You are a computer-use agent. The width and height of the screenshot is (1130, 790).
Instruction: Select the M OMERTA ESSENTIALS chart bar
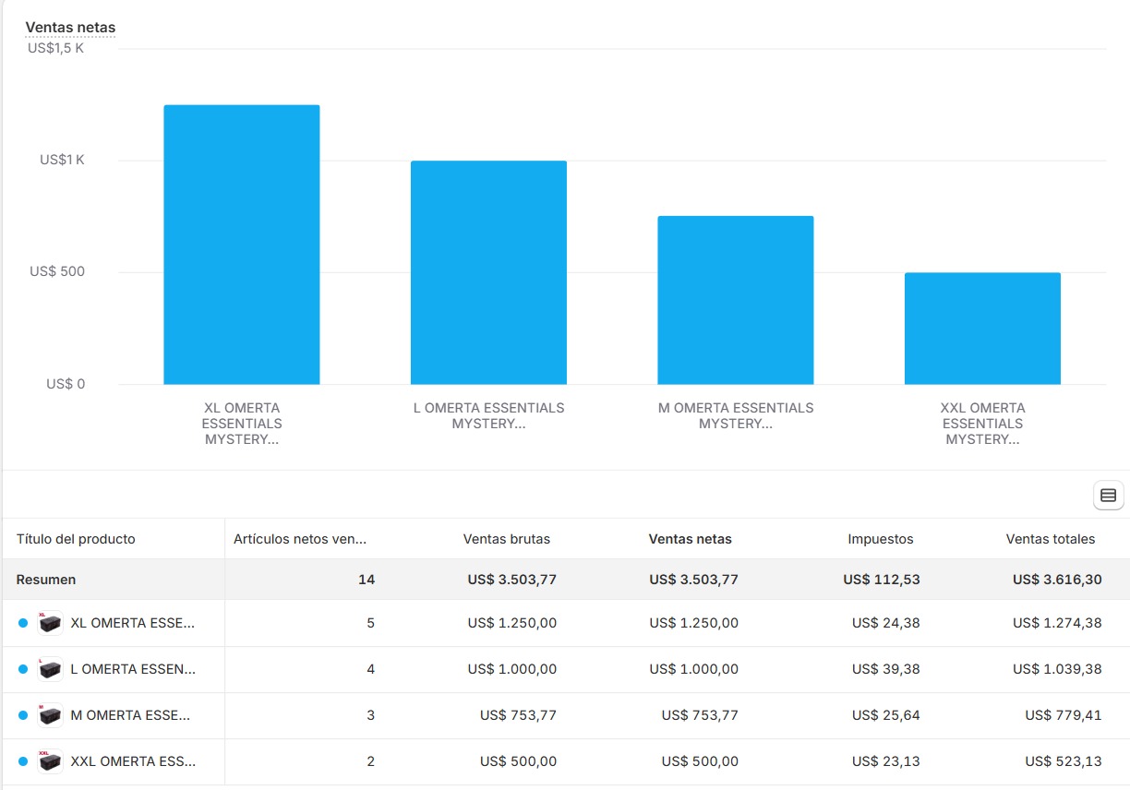pyautogui.click(x=736, y=300)
